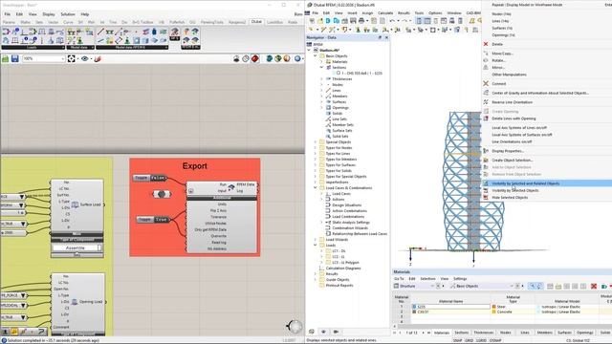Screen dimensions: 612x344
Task: Close the Navigator - Data panel
Action: click(386, 37)
